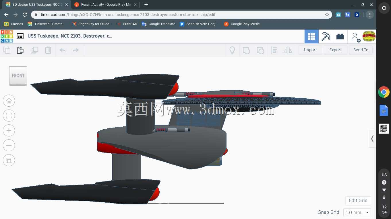Screen dimensions: 391x219
Task: Click the Copy tool icon
Action: [7, 50]
